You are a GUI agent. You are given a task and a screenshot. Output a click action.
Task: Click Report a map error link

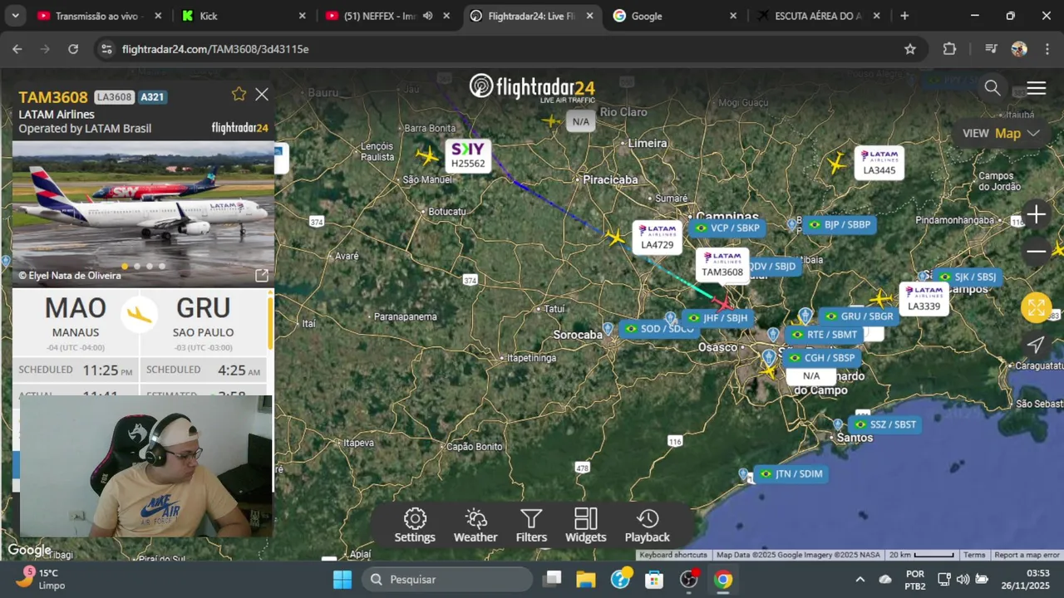[x=1027, y=555]
